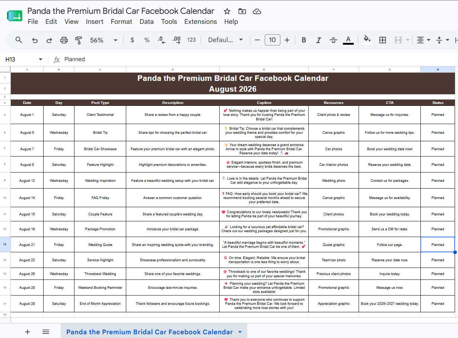
Task: Expand the Name Box dropdown arrow
Action: [x=41, y=59]
